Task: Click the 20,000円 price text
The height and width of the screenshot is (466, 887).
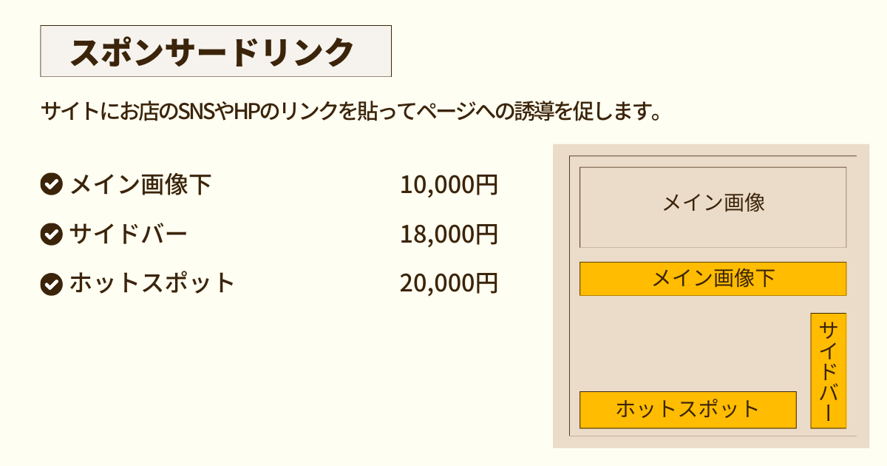Action: (x=449, y=283)
